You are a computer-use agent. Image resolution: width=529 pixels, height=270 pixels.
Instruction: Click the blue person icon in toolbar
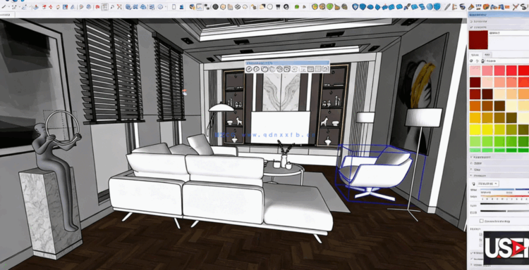(181, 7)
